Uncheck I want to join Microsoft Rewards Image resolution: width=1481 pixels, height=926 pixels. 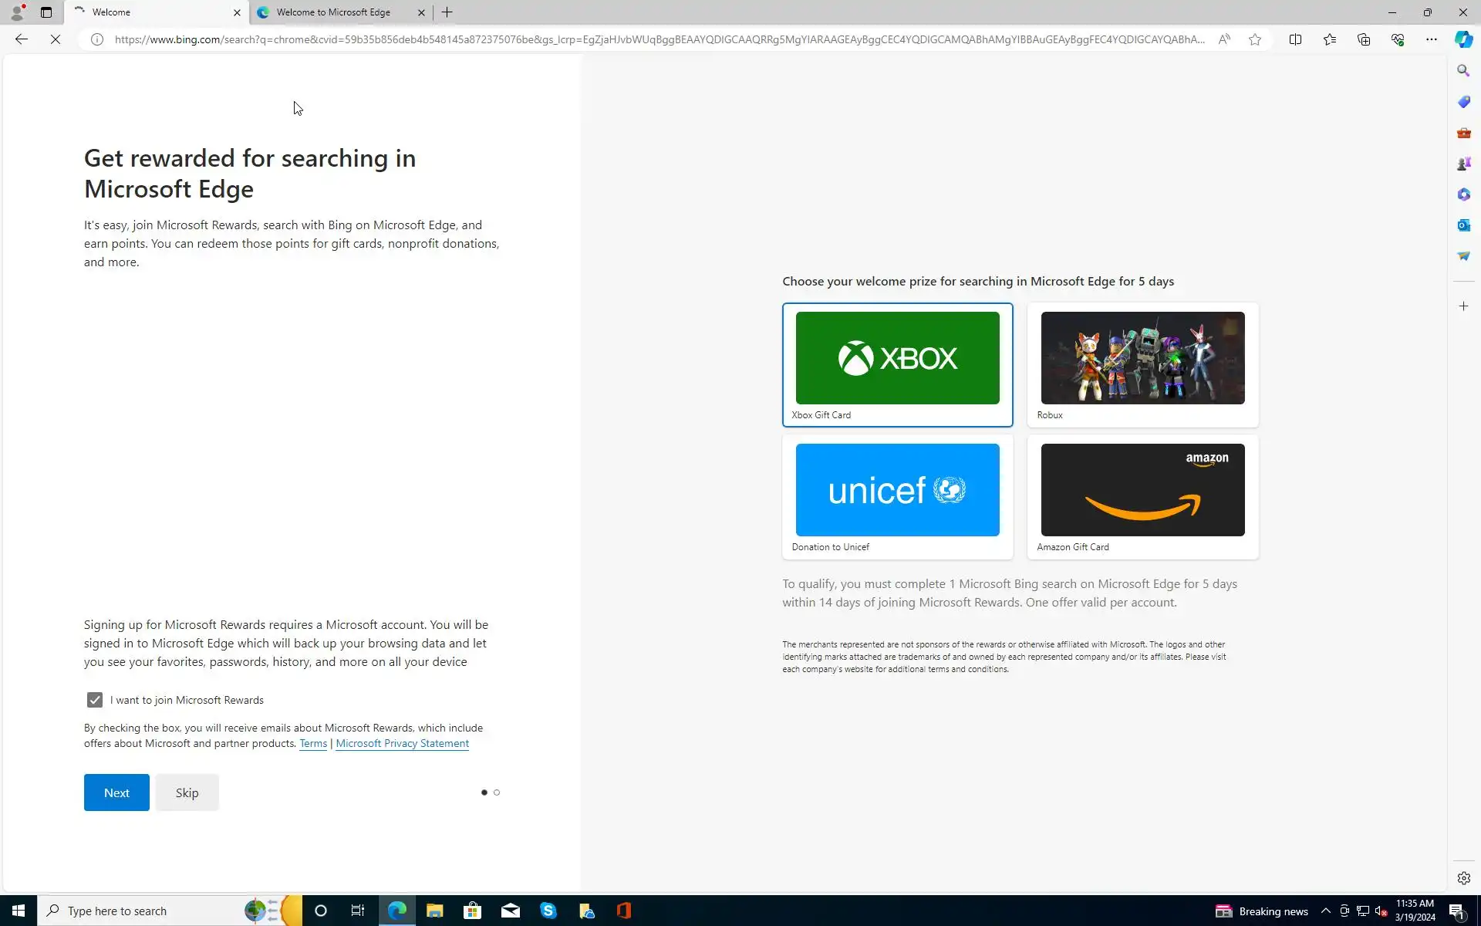[95, 700]
